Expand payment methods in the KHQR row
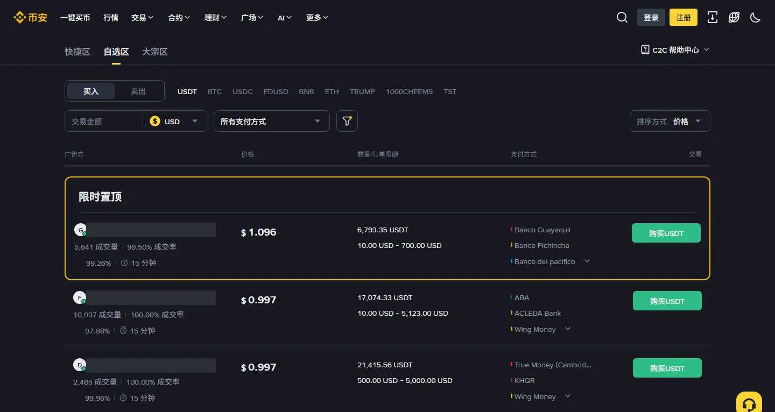Image resolution: width=775 pixels, height=412 pixels. [568, 396]
